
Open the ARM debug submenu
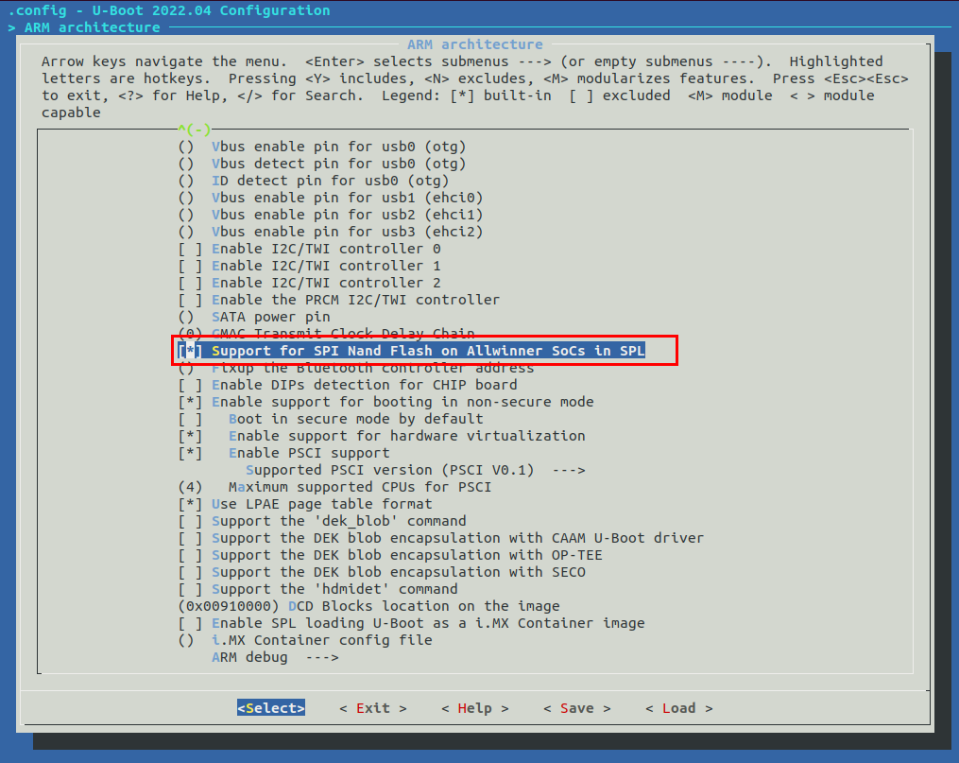tap(275, 657)
